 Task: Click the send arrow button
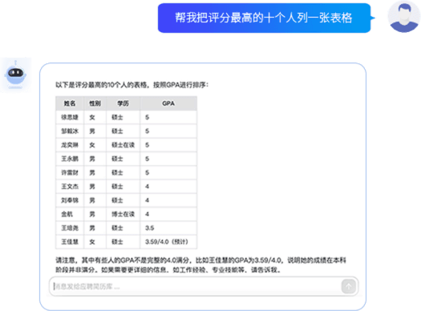click(349, 286)
